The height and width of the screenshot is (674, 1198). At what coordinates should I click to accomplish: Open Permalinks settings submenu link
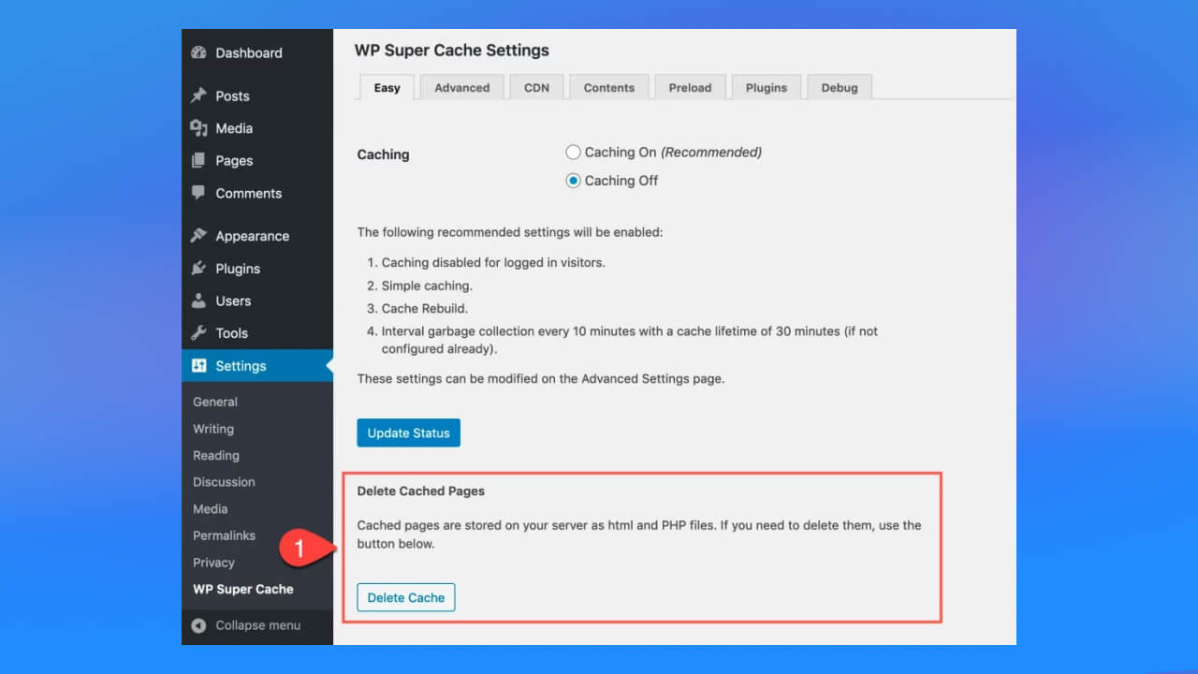click(224, 535)
